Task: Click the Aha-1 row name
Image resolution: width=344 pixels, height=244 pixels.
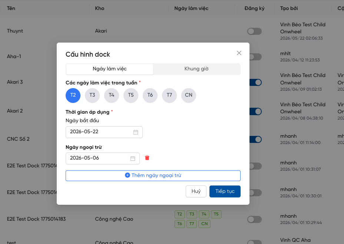Action: coord(14,57)
